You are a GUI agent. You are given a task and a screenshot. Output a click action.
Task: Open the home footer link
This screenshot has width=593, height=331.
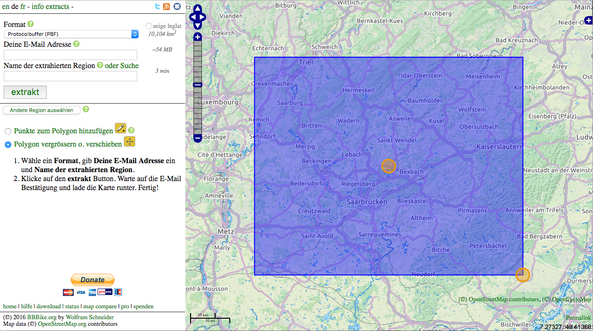coord(9,306)
